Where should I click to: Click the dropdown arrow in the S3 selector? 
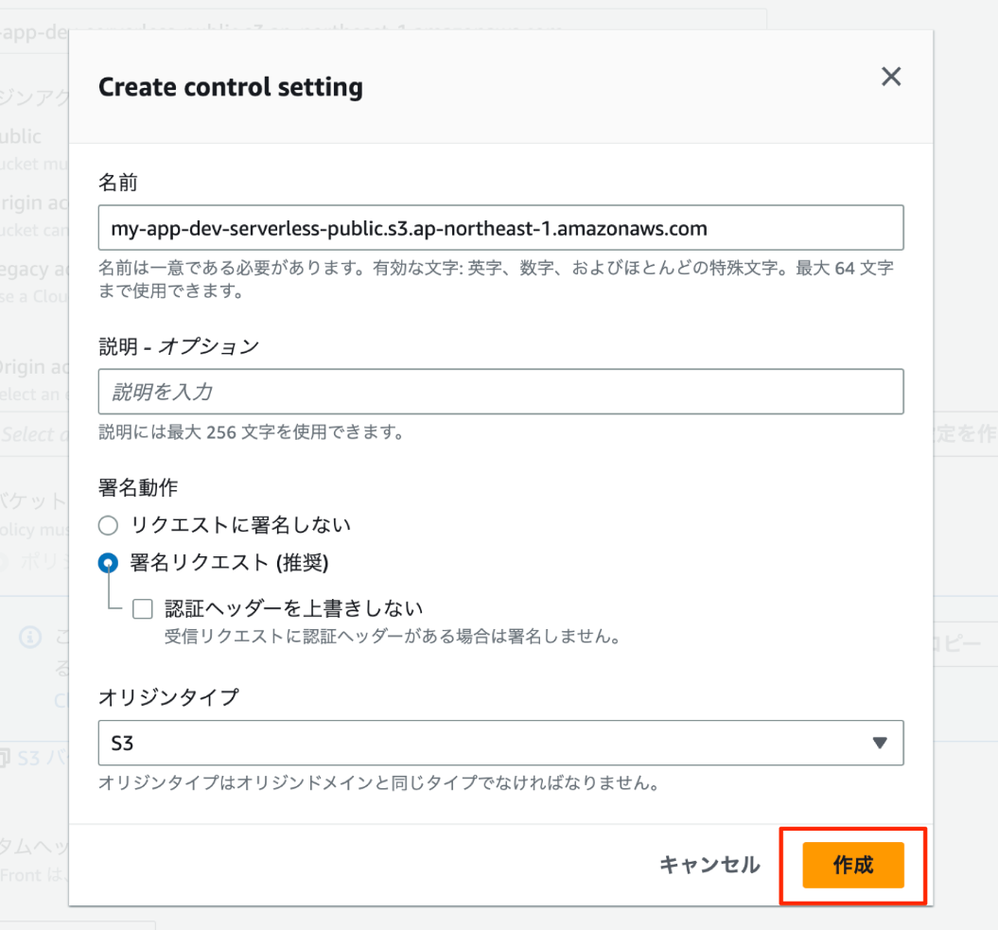880,743
